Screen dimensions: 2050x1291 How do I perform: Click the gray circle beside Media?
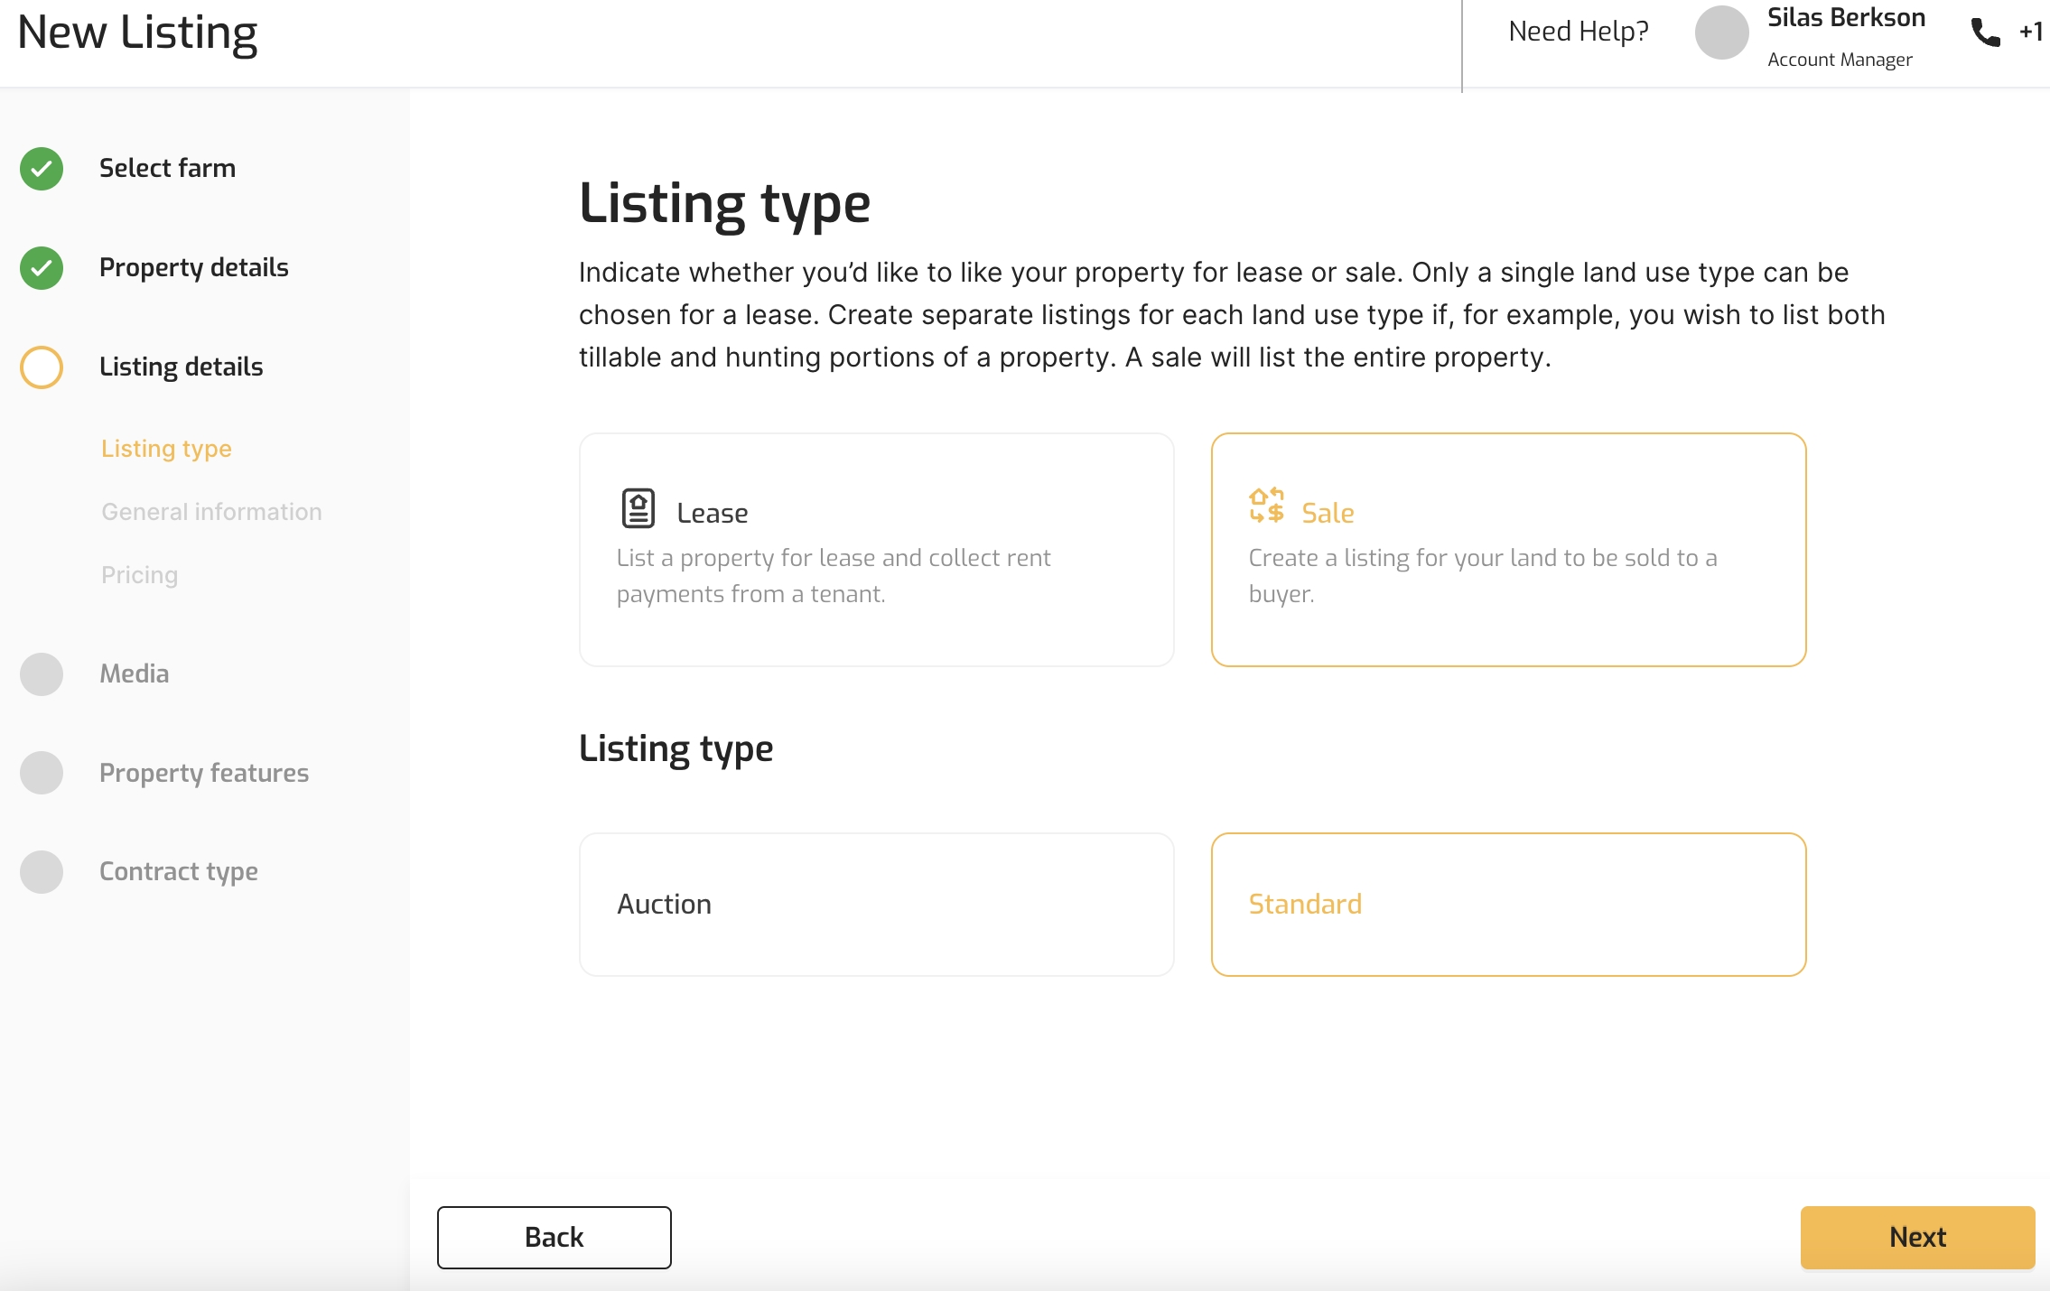pyautogui.click(x=42, y=674)
